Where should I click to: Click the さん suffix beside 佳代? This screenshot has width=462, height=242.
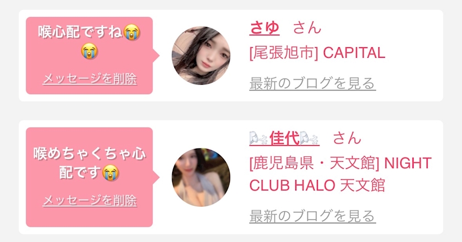pyautogui.click(x=347, y=138)
